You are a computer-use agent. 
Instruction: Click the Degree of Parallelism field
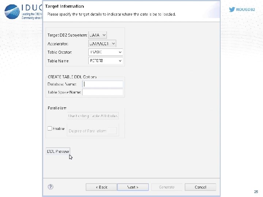(113, 131)
